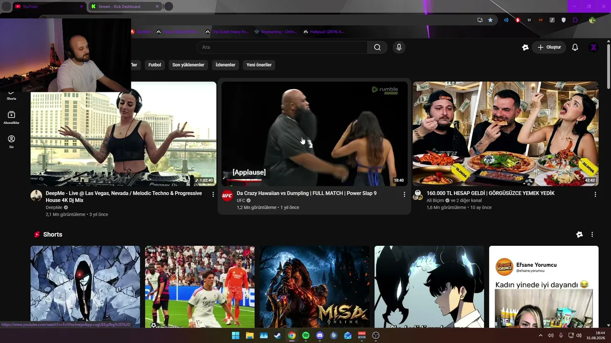Open the MISA Online Short thumbnail
The height and width of the screenshot is (343, 611).
pos(315,287)
